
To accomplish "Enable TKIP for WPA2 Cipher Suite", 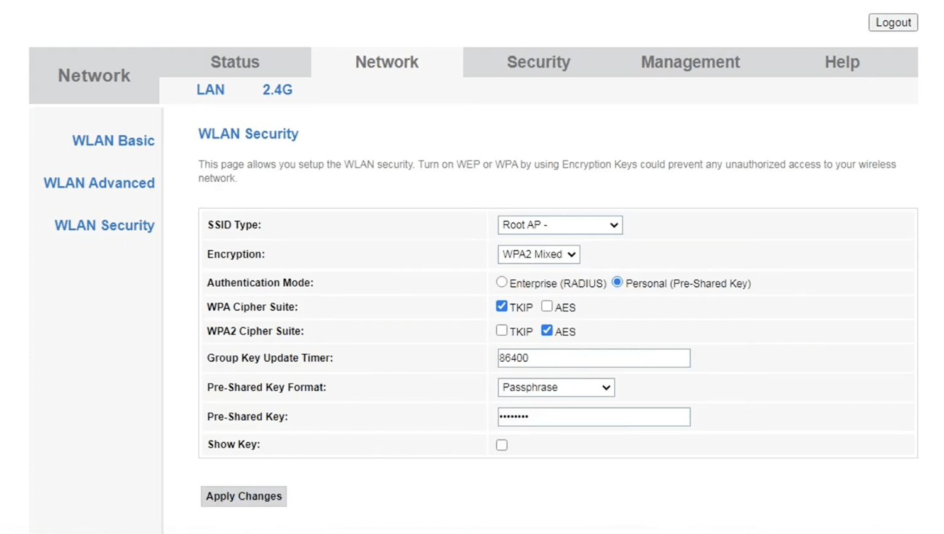I will [502, 330].
